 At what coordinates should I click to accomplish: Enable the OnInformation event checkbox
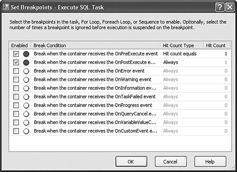click(16, 88)
